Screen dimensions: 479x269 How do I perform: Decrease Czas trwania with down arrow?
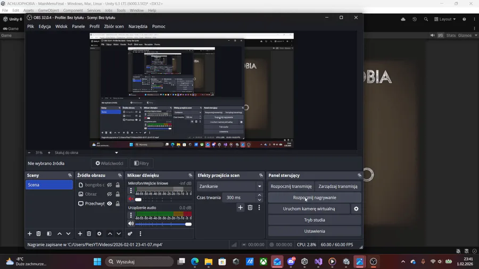pos(259,200)
